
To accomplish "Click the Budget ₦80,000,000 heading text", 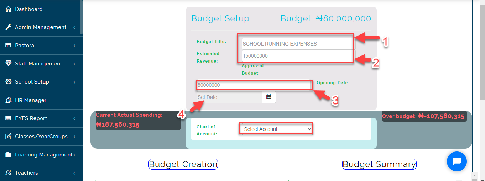I will [x=326, y=18].
